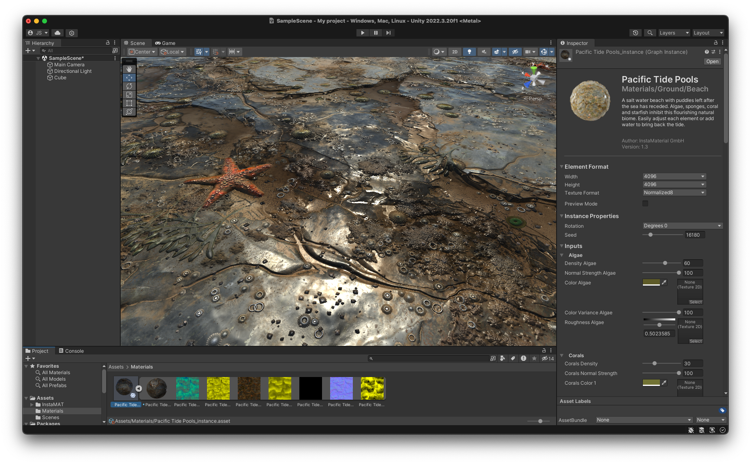Image resolution: width=751 pixels, height=464 pixels.
Task: Open the Local handle rotation dropdown
Action: click(173, 52)
